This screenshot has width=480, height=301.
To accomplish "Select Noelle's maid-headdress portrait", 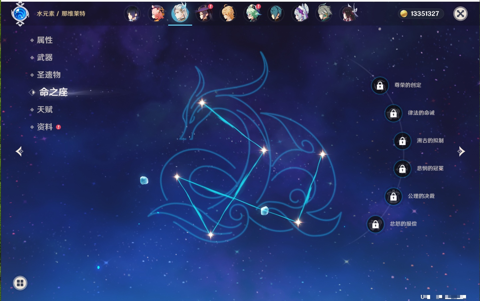I will (x=300, y=14).
